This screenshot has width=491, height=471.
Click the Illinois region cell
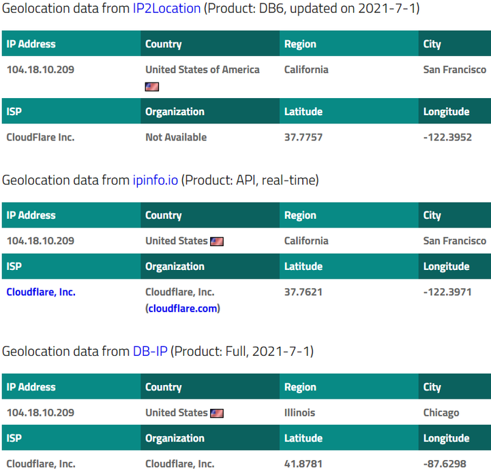299,413
